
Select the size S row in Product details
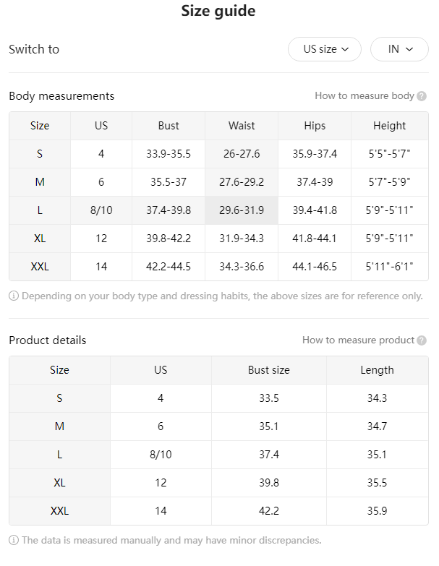(x=219, y=398)
